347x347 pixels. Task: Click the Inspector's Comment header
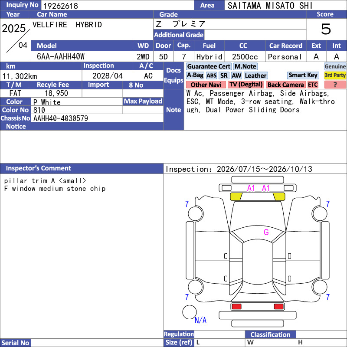point(82,168)
